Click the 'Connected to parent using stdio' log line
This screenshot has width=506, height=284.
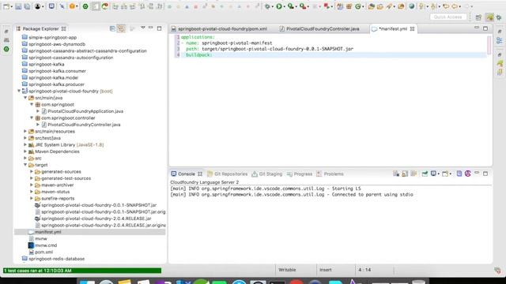point(292,195)
